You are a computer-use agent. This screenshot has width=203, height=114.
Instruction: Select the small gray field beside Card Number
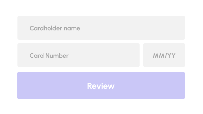coord(164,55)
